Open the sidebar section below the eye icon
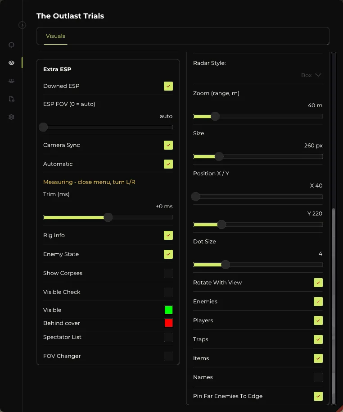 [11, 81]
